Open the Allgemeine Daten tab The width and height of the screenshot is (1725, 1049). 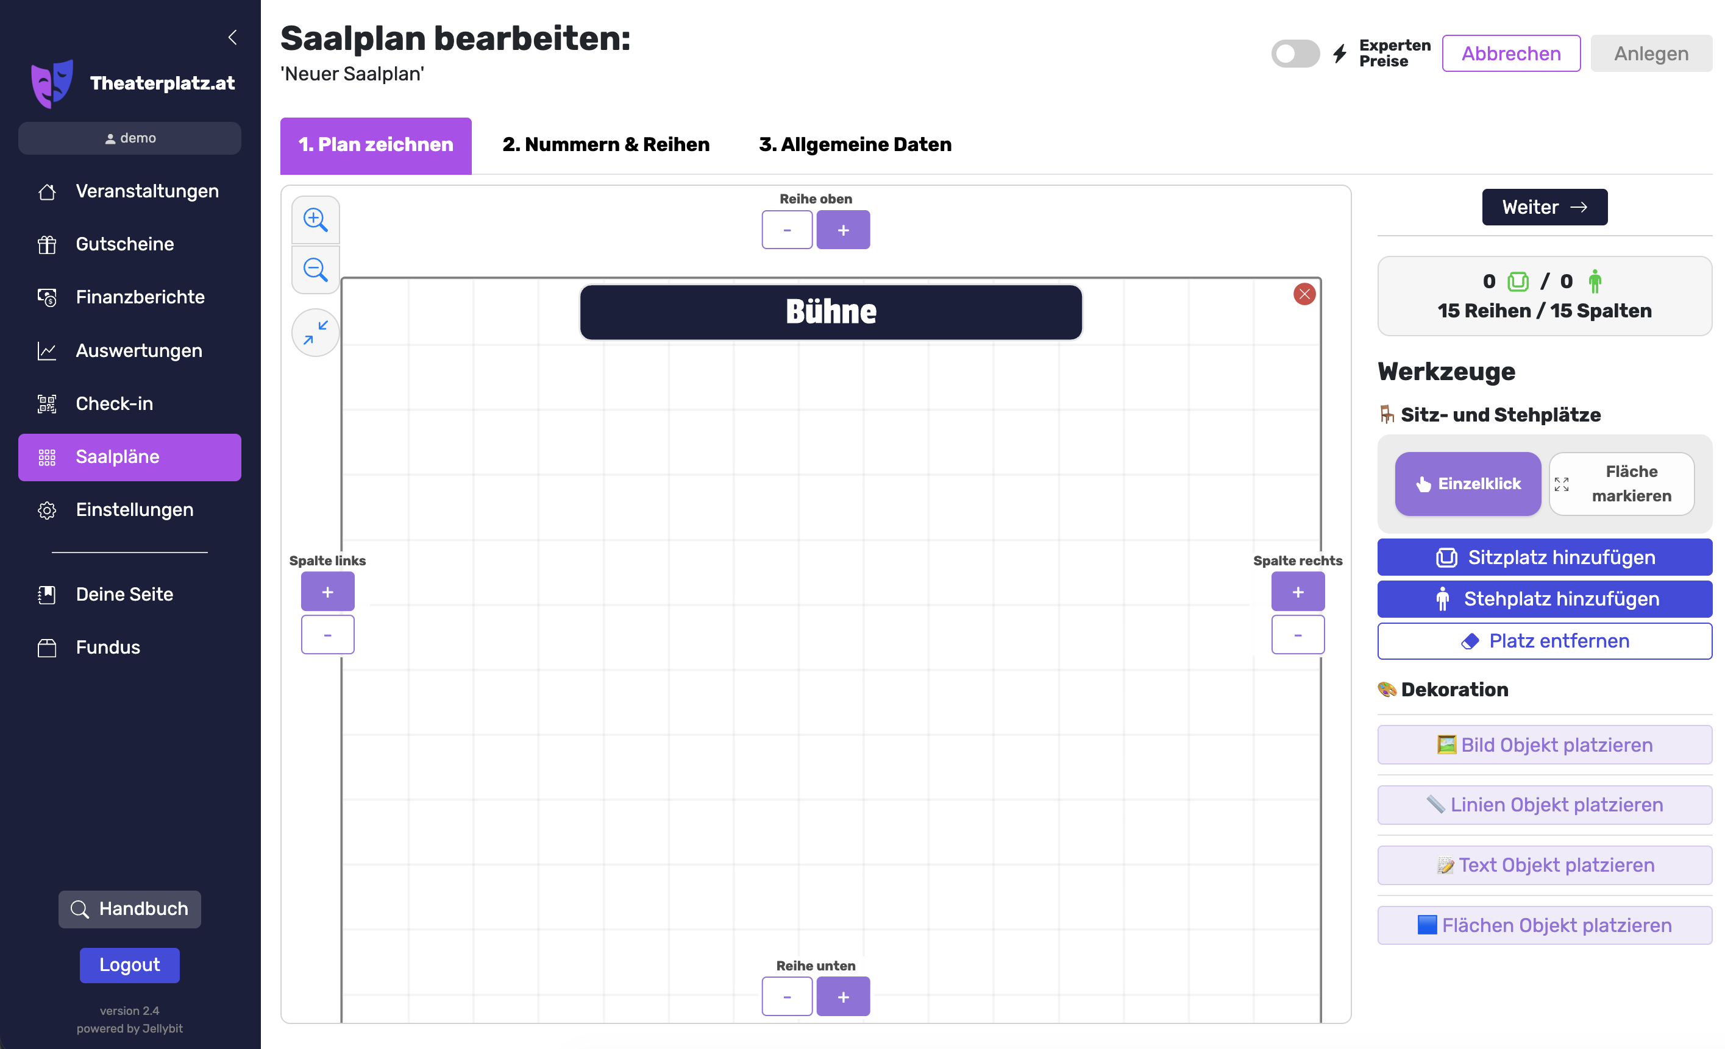point(855,145)
